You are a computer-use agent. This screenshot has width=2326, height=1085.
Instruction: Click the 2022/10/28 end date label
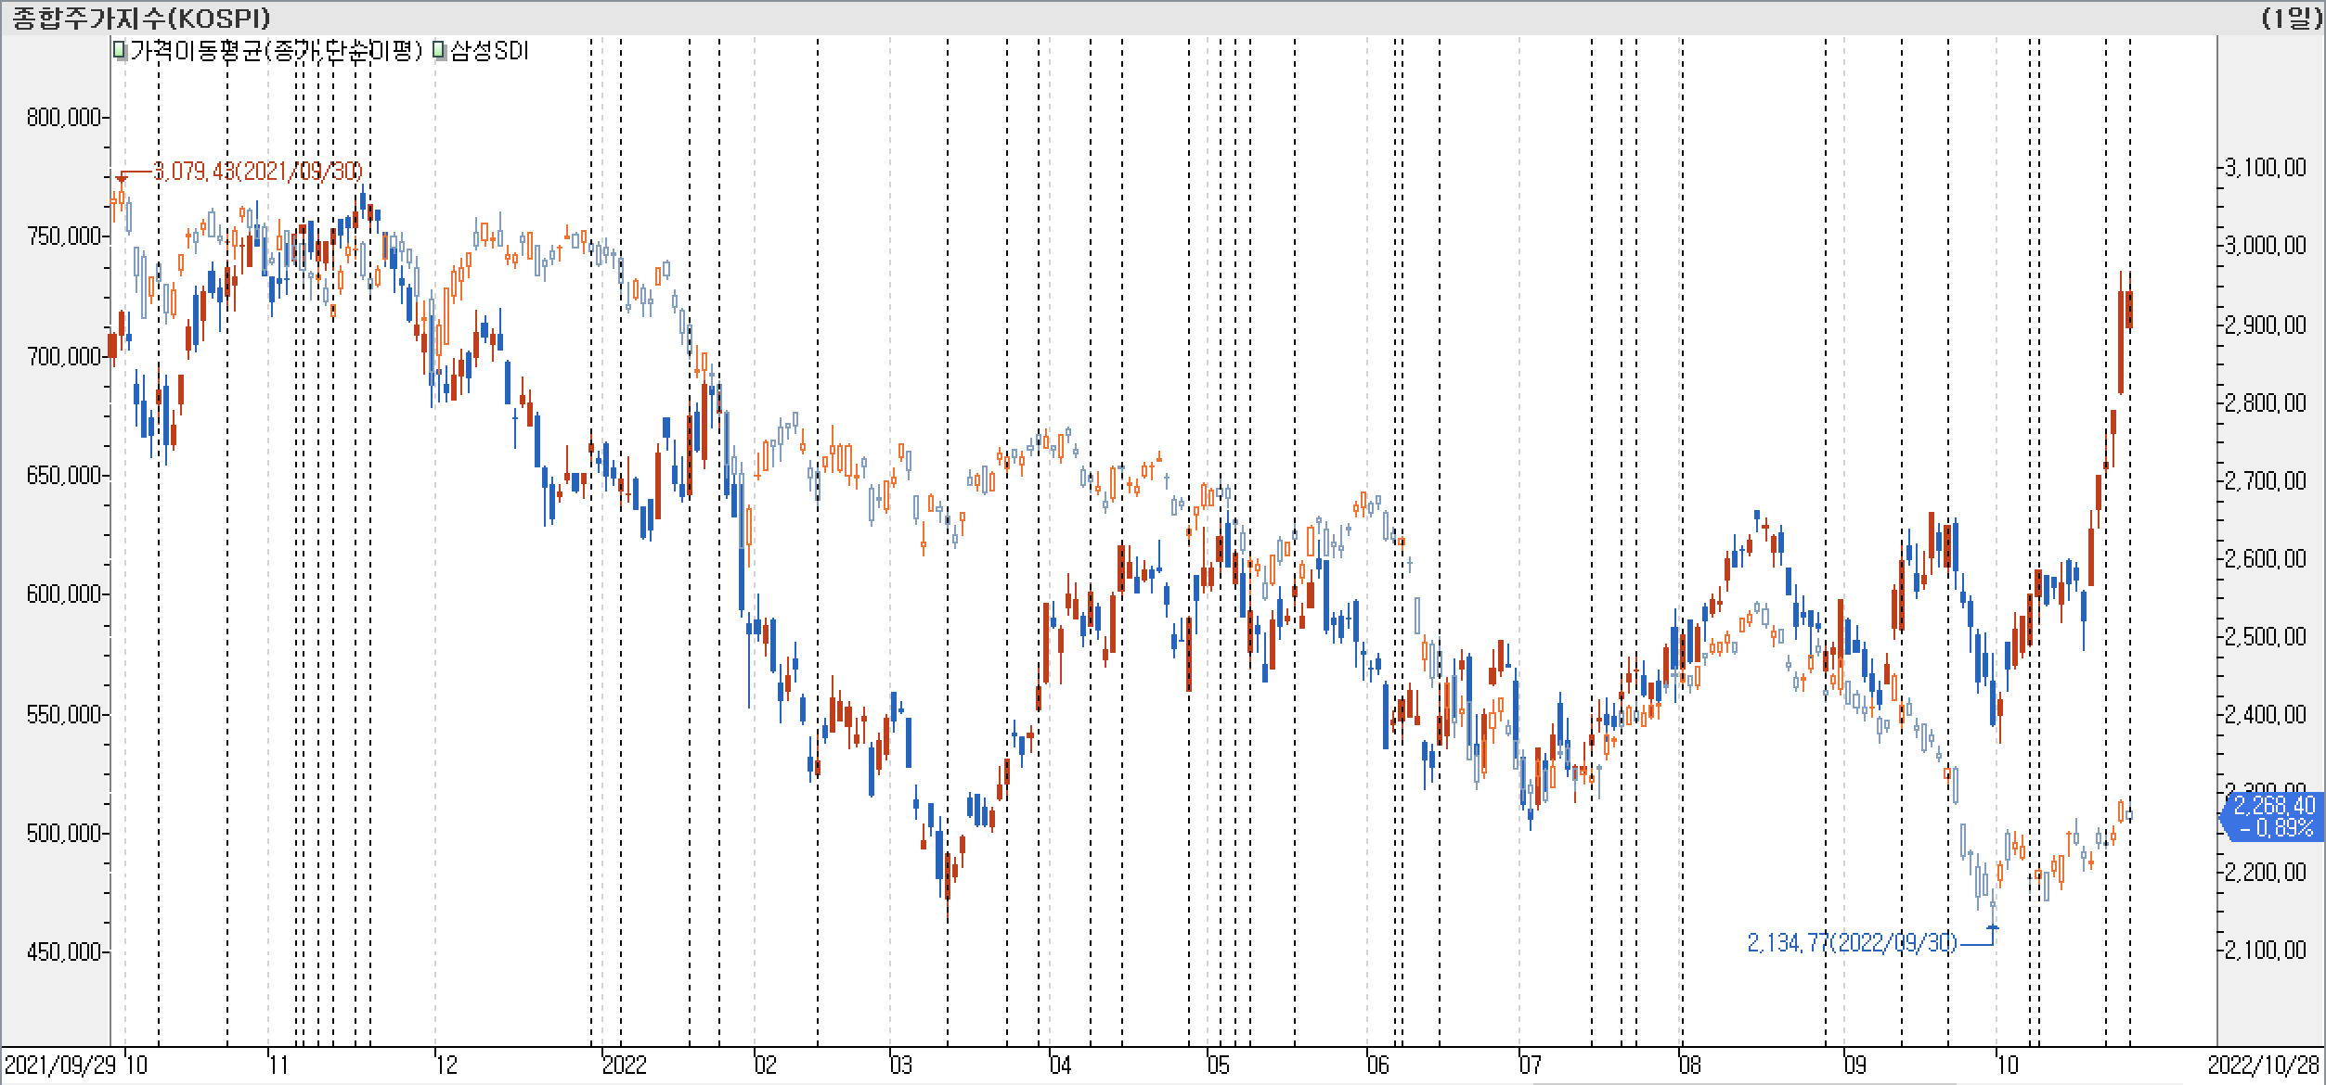click(2265, 1065)
